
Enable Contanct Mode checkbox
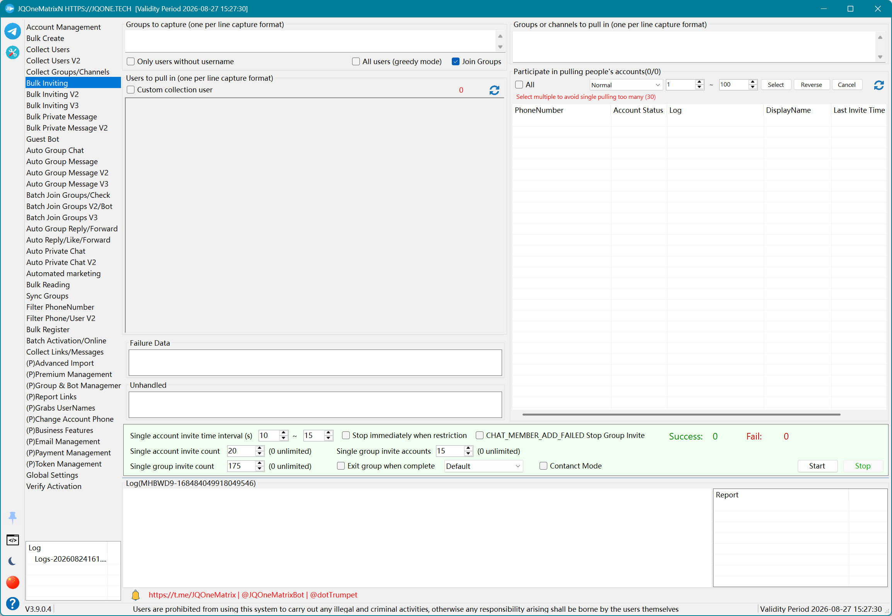543,466
